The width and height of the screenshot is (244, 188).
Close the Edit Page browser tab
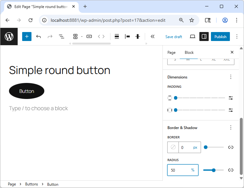coord(74,6)
